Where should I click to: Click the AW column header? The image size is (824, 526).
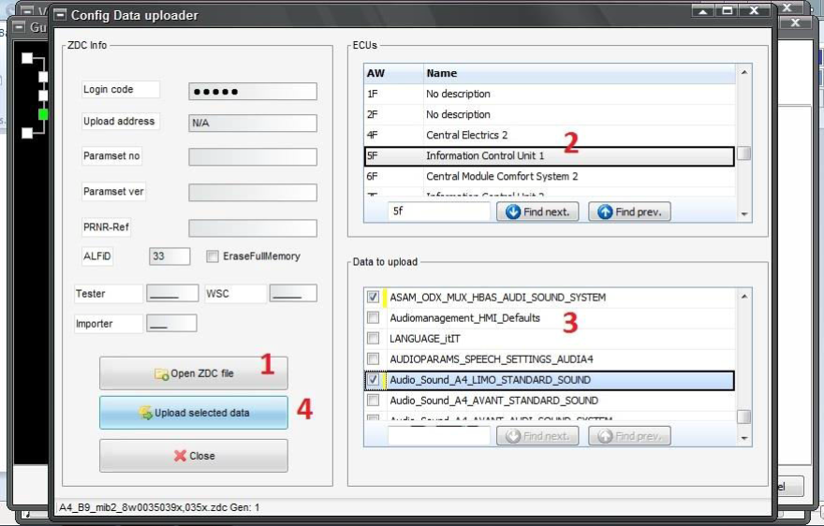click(393, 74)
